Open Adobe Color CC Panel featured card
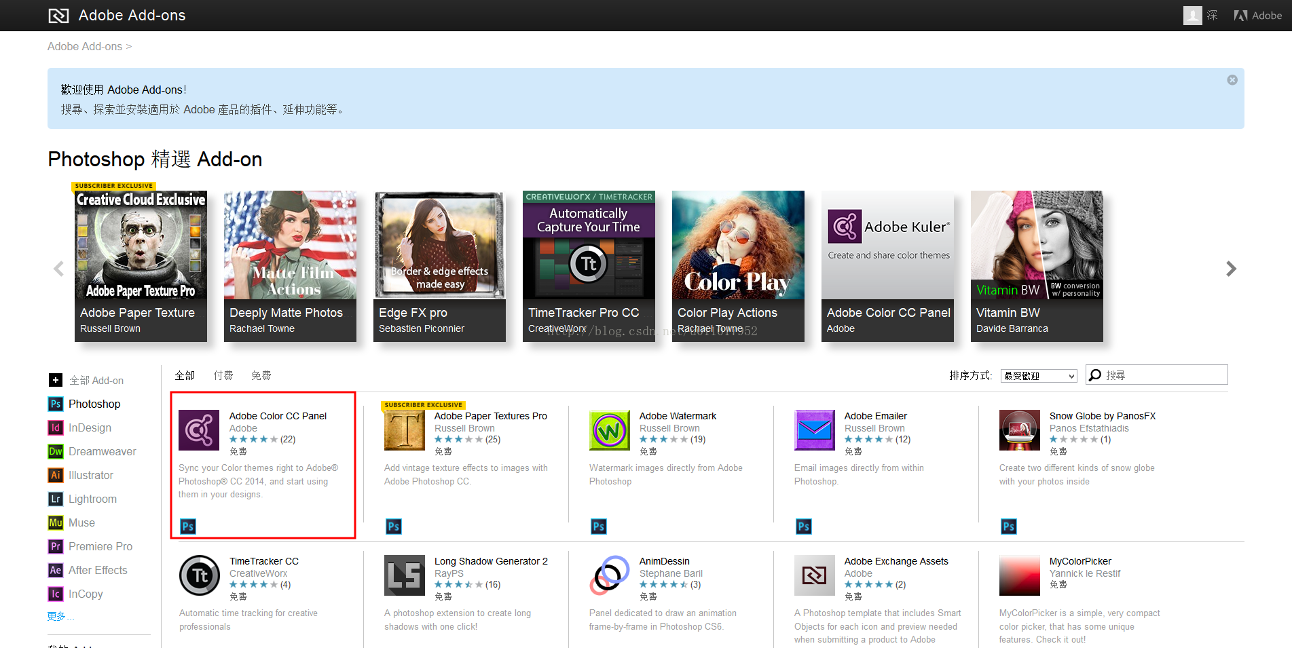The width and height of the screenshot is (1292, 648). (887, 266)
